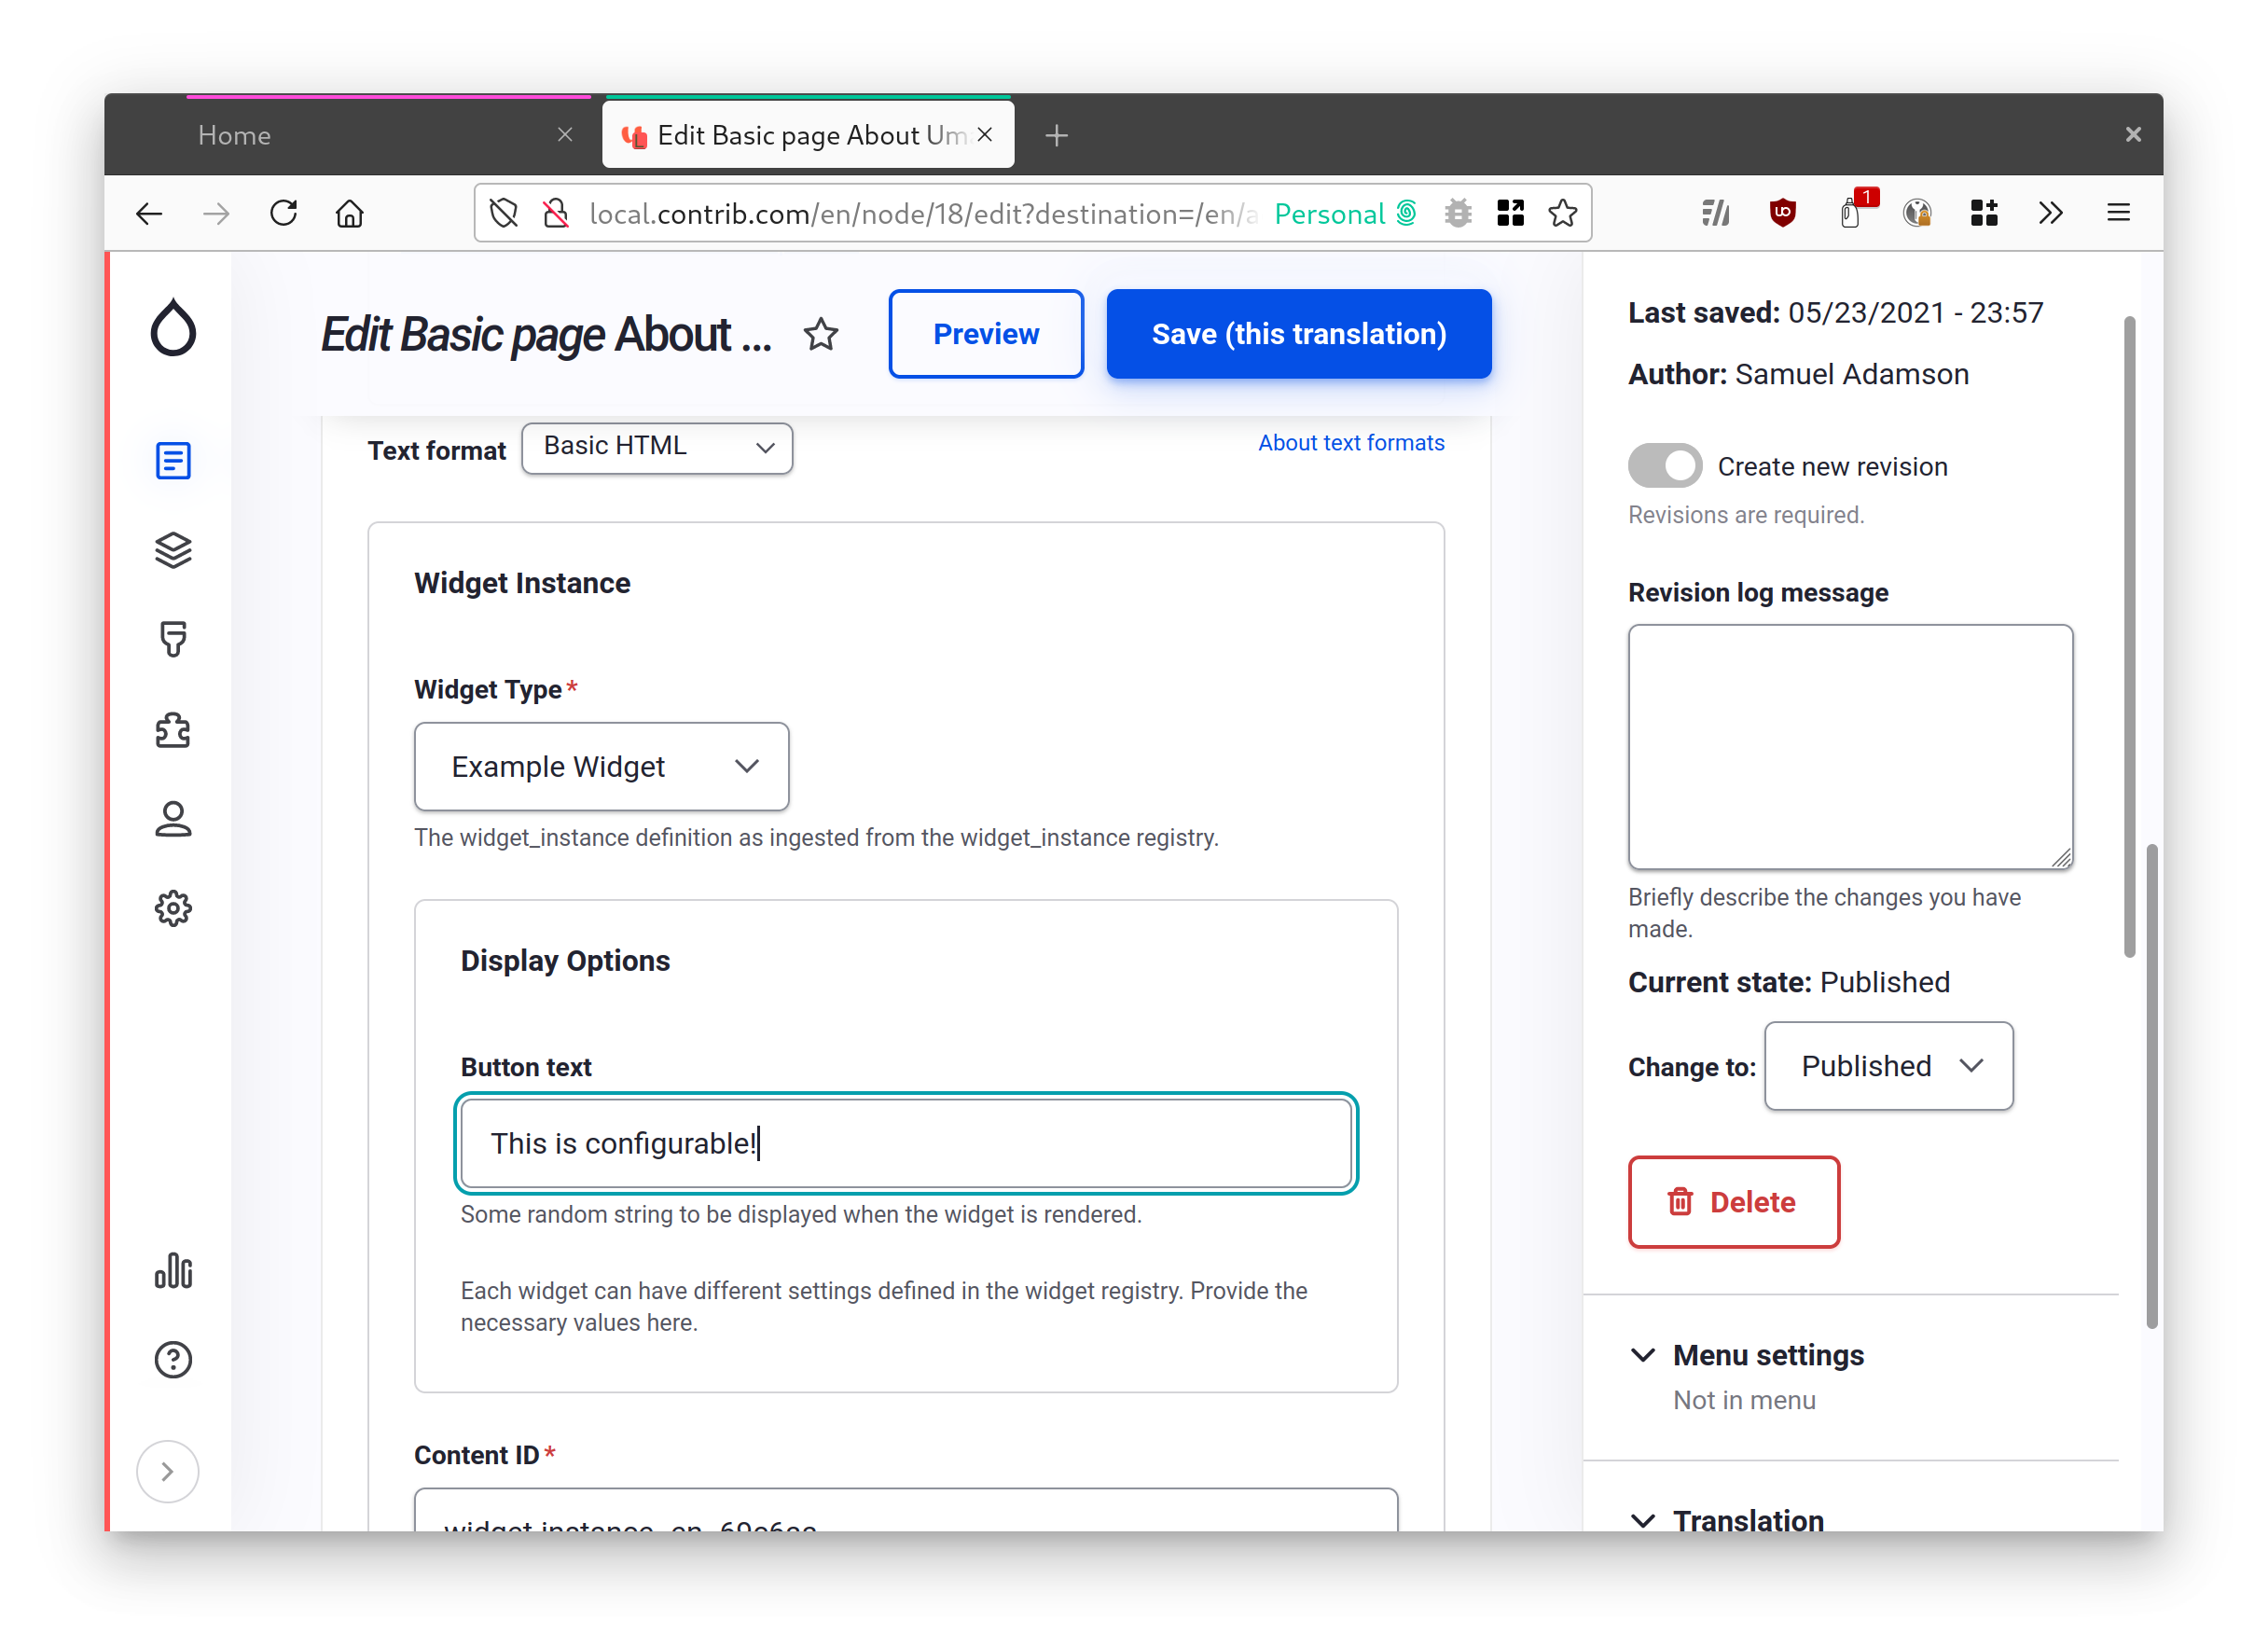
Task: Select Basic HTML text format dropdown
Action: [x=658, y=446]
